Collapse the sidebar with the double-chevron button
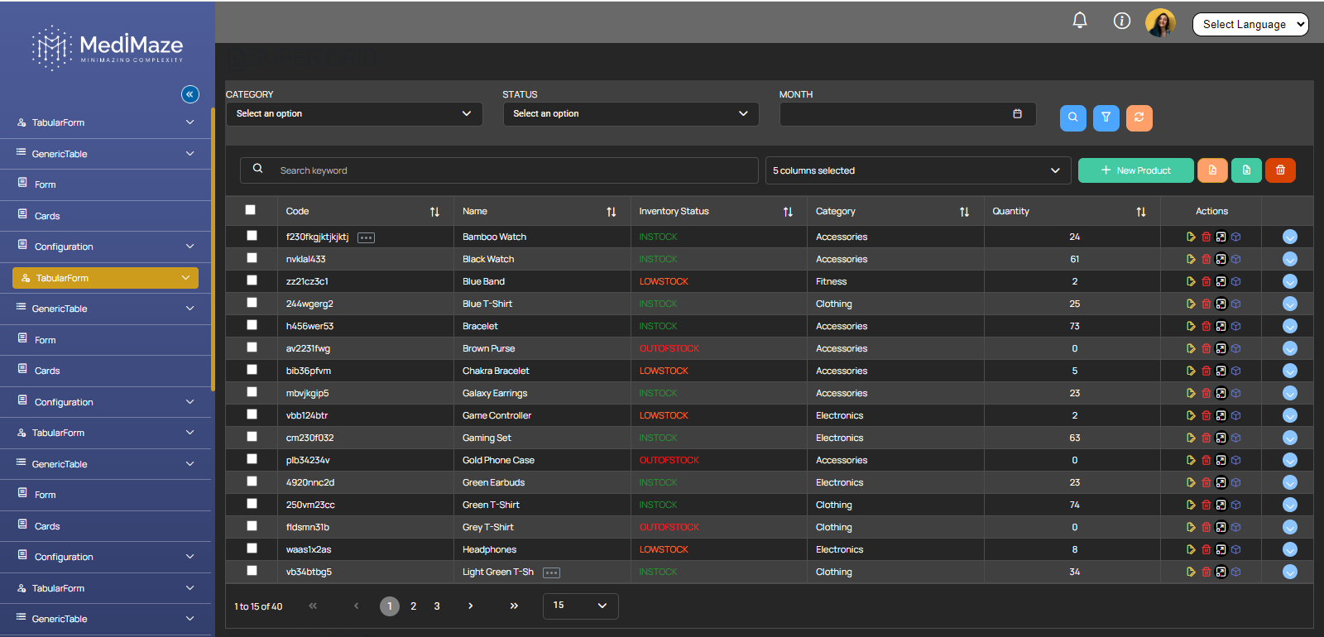 click(190, 94)
